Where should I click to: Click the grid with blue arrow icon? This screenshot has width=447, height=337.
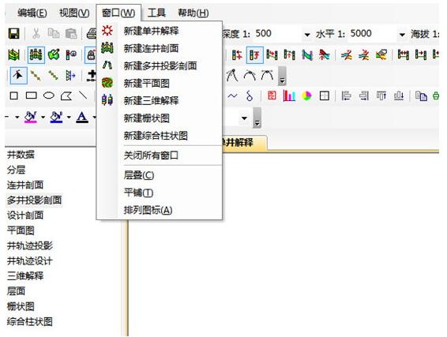point(70,76)
